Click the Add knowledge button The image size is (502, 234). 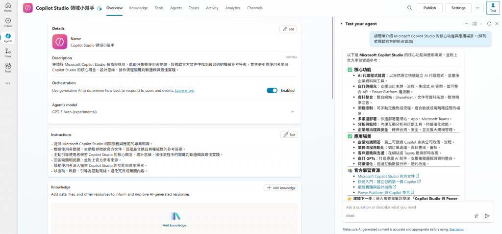(281, 188)
